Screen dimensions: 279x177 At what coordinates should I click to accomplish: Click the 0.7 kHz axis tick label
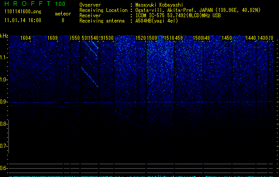tap(4, 146)
